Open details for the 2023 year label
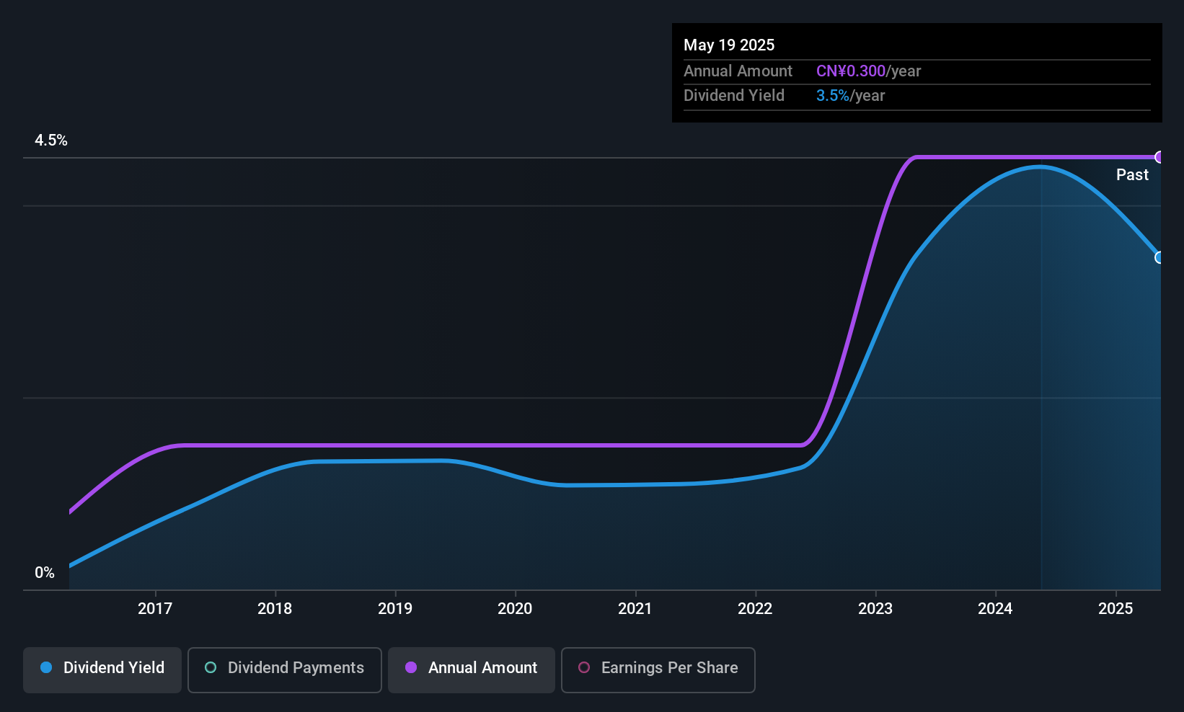 click(x=875, y=609)
